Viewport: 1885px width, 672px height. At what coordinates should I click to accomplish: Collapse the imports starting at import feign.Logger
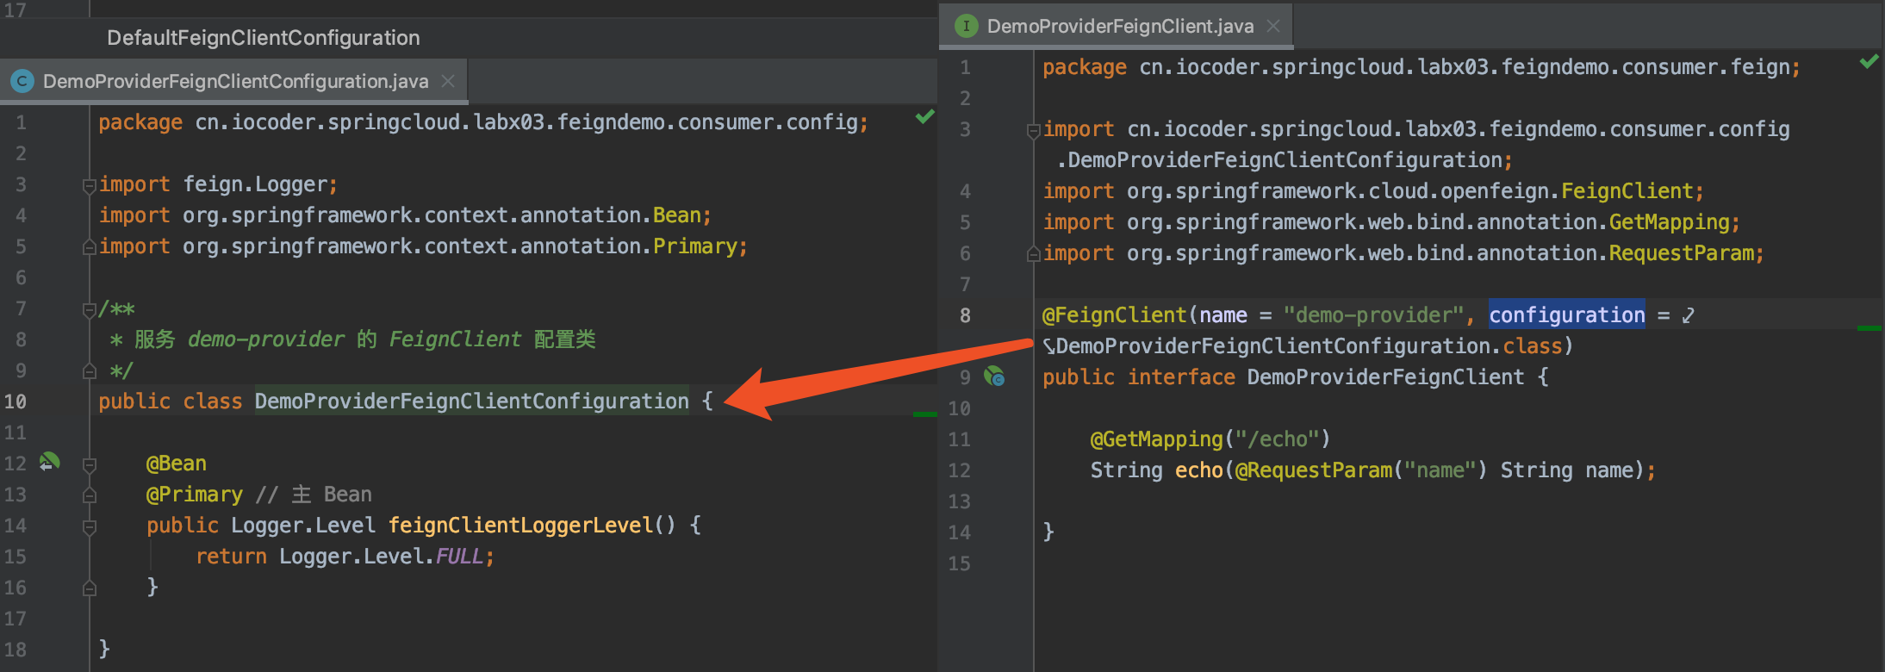[89, 185]
